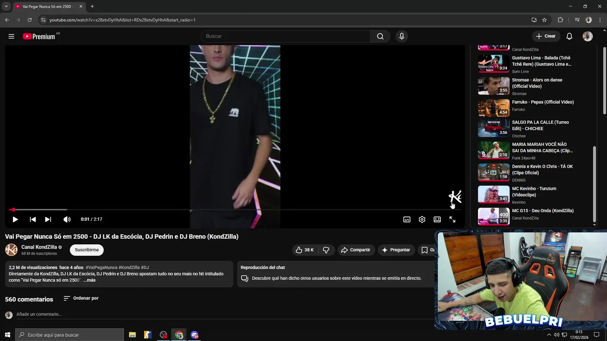The height and width of the screenshot is (341, 607).
Task: Play Farruko Pepas Official Video
Action: coord(526,108)
